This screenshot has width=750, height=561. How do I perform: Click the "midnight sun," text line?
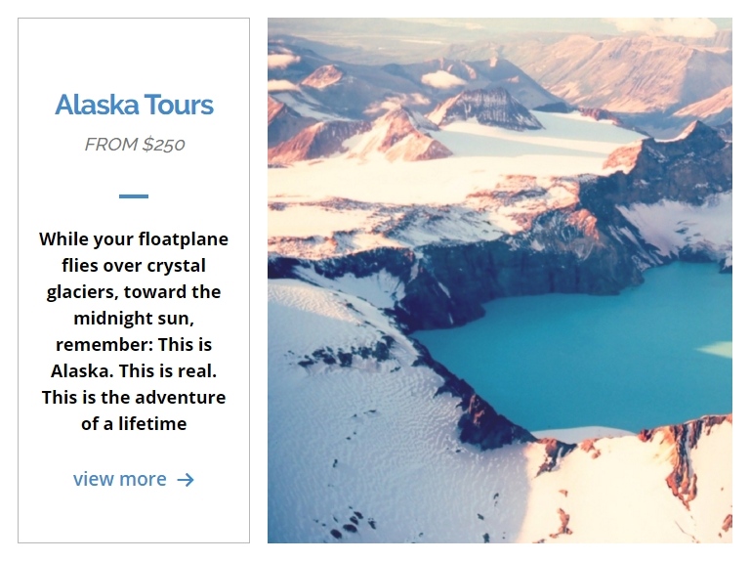(134, 319)
